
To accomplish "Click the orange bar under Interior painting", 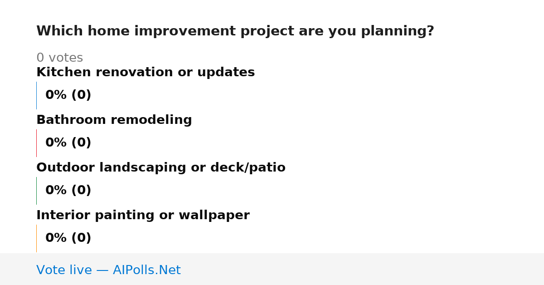I will [36, 238].
